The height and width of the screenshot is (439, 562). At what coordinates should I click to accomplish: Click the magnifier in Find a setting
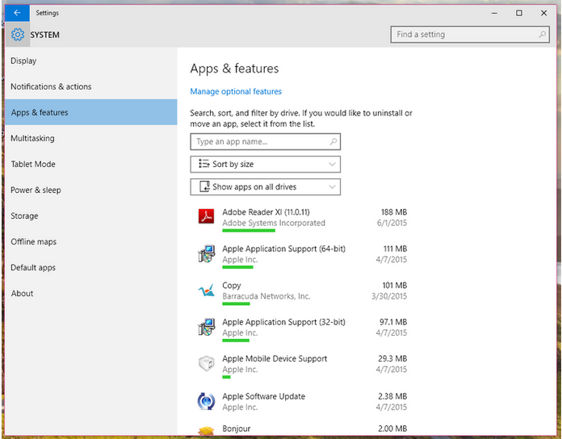tap(542, 35)
